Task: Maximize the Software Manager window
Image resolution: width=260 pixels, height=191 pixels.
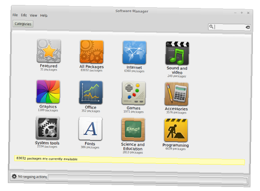Action: tap(242, 13)
